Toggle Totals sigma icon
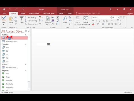 point(58,17)
